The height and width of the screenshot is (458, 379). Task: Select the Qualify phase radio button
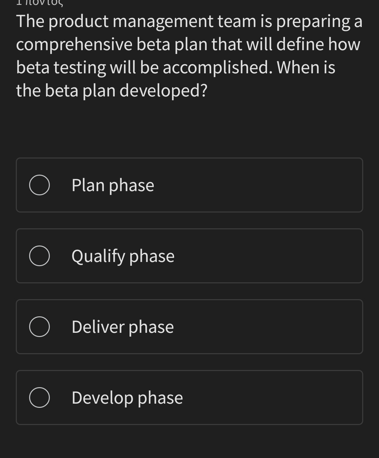pos(40,256)
